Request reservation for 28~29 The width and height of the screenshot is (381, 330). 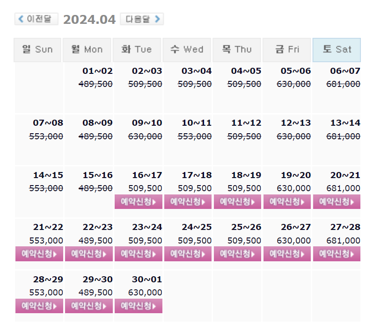(39, 306)
